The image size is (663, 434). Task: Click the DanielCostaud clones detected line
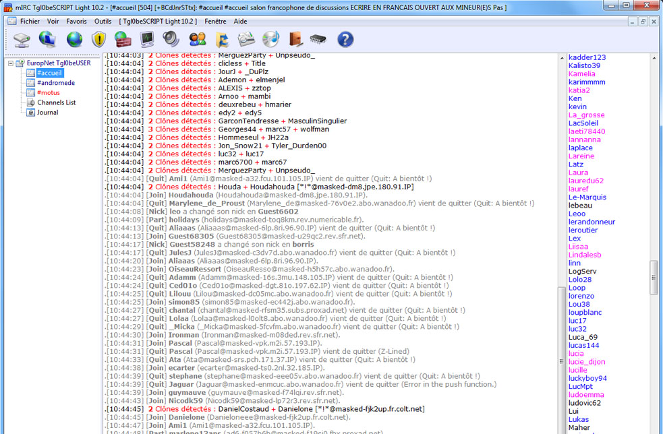point(264,409)
